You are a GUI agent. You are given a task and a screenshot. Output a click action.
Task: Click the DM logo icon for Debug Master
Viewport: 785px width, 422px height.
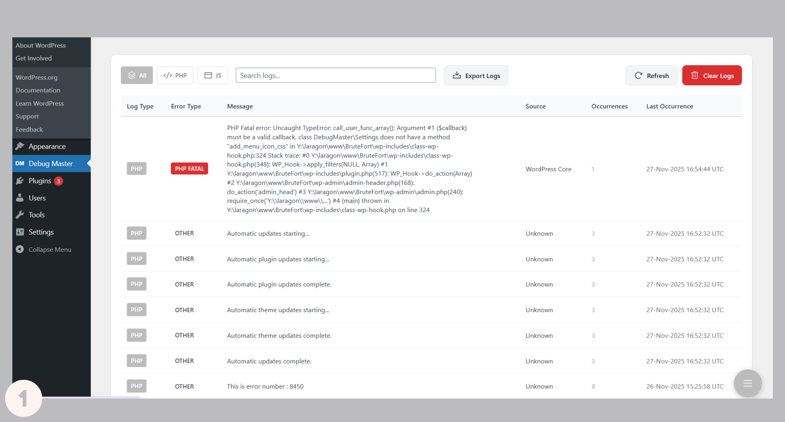pyautogui.click(x=20, y=163)
